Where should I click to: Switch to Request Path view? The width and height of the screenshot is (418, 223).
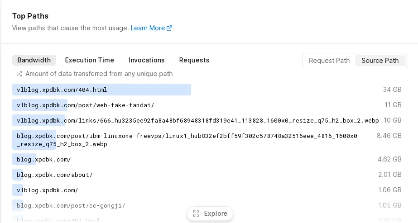(329, 61)
